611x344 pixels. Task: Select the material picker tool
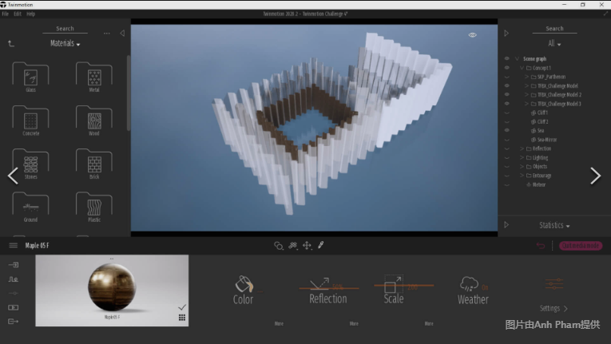278,246
